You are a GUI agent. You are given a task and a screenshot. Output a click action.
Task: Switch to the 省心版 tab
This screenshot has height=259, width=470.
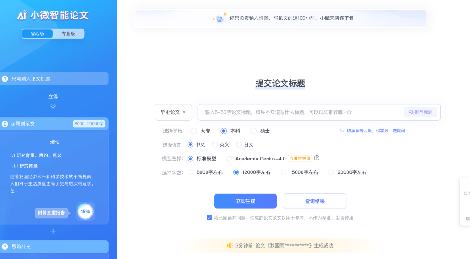point(38,33)
